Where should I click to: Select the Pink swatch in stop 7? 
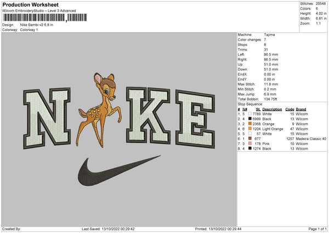coord(250,143)
